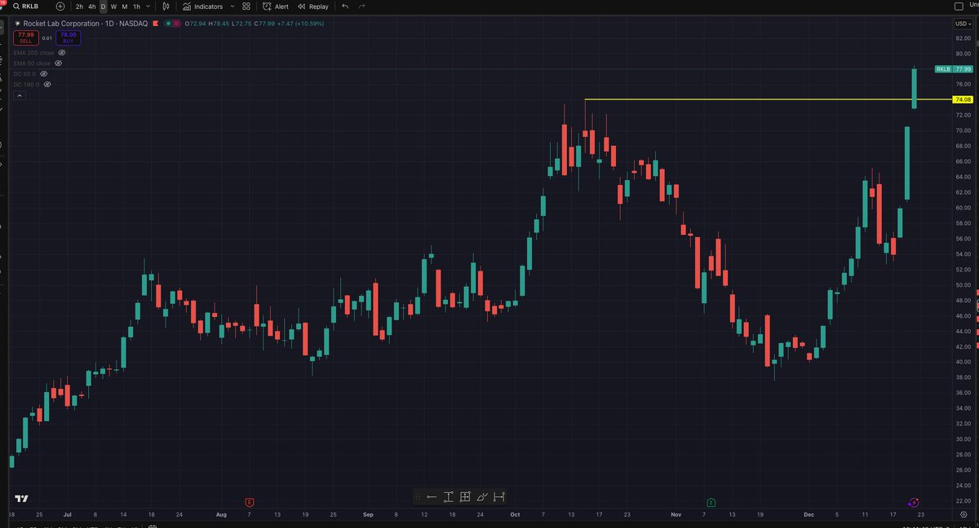Viewport: 979px width, 528px height.
Task: Click the red E earnings marker in August
Action: point(249,501)
